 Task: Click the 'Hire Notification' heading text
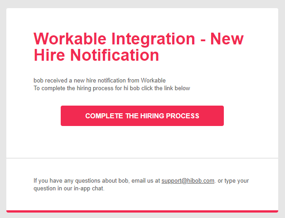97,55
